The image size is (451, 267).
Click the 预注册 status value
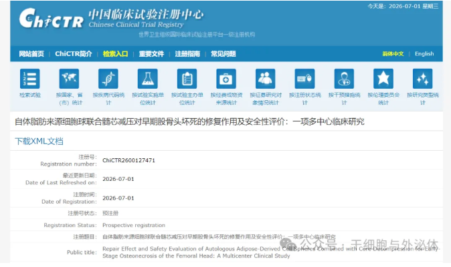pos(110,213)
